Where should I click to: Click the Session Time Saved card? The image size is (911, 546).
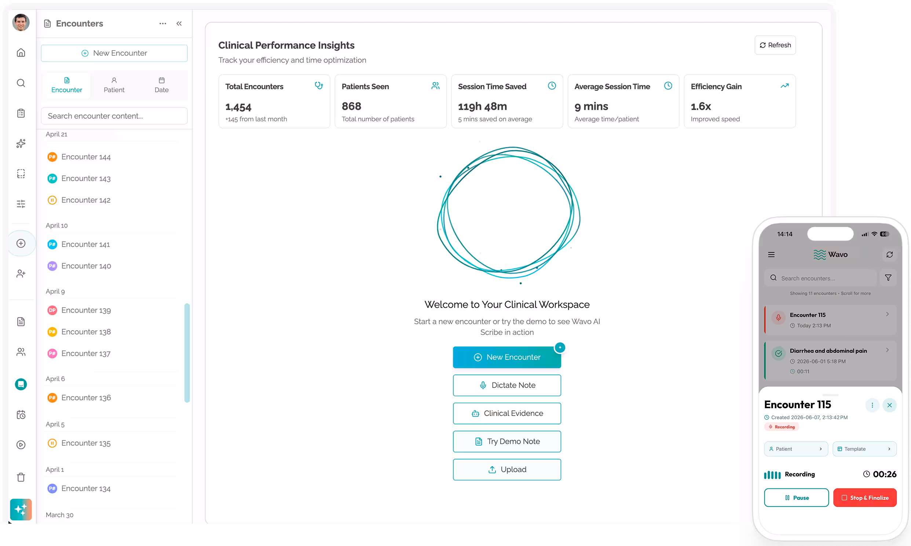507,102
